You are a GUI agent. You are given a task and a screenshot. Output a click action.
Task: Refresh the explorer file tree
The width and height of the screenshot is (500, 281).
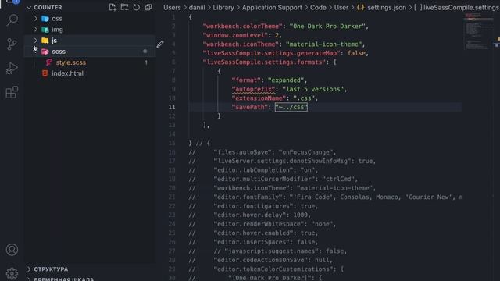137,7
